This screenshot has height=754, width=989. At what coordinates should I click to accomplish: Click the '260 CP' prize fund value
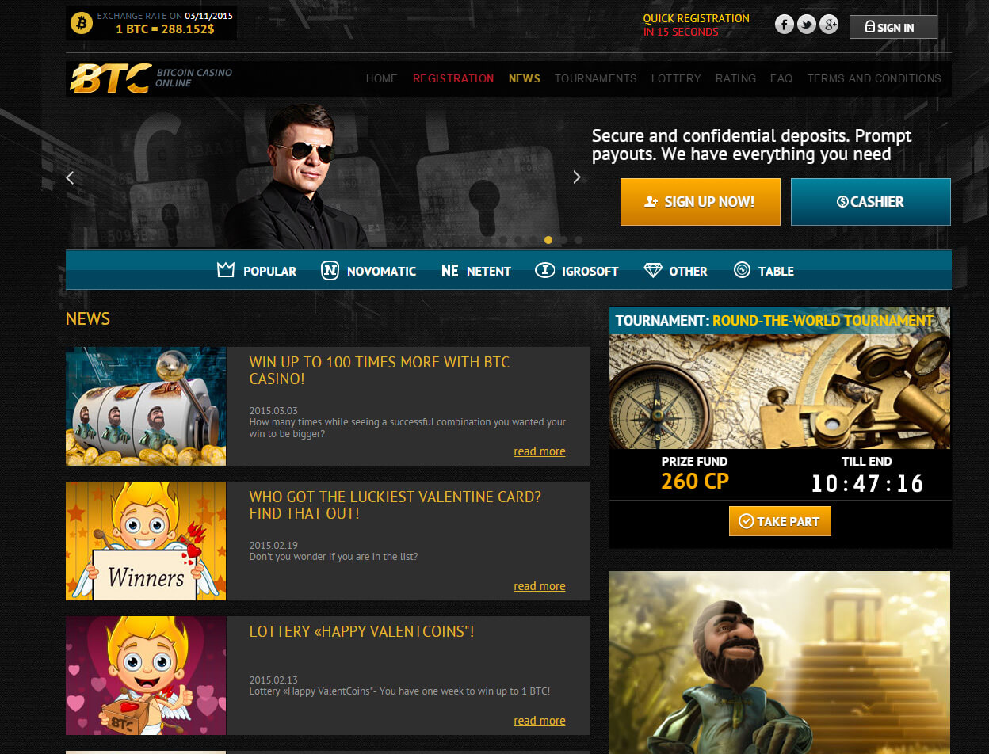click(x=695, y=481)
